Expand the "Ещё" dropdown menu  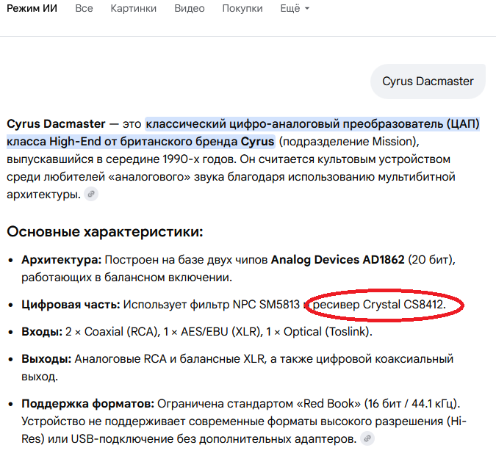click(x=294, y=9)
